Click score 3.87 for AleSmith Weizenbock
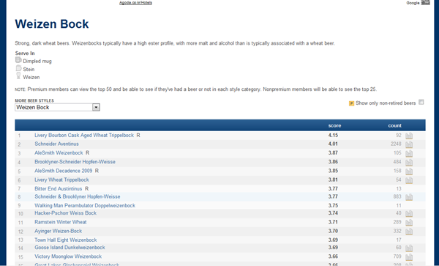The height and width of the screenshot is (266, 439). (x=333, y=152)
